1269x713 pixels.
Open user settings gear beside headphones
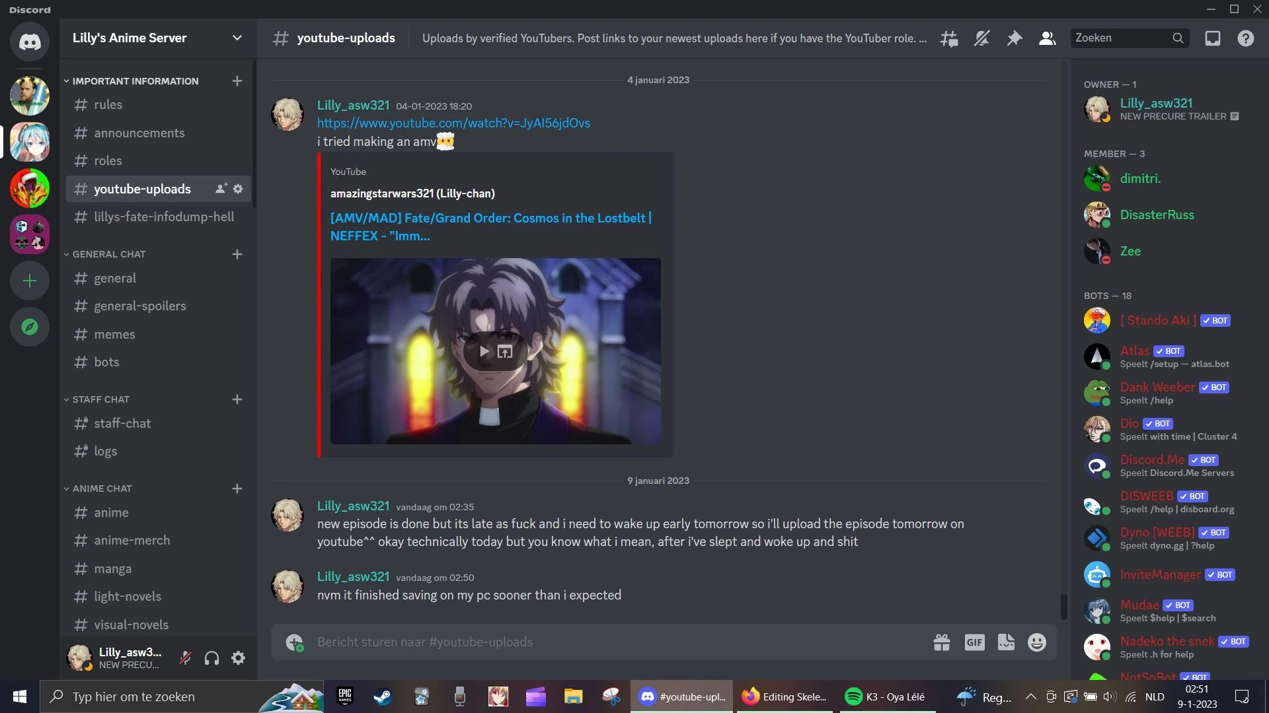pyautogui.click(x=238, y=658)
